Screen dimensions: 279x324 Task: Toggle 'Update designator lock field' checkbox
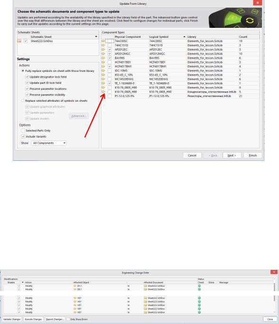[27, 77]
